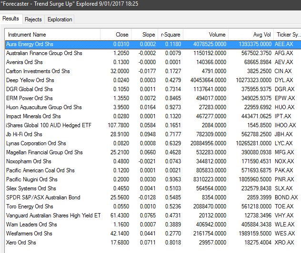The image size is (301, 253).
Task: Click the slope value -0.0177
Action: [147, 71]
